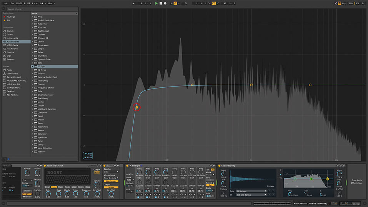
Task: Open the EQ Eight Mode Stereo dropdown
Action: pyautogui.click(x=210, y=175)
